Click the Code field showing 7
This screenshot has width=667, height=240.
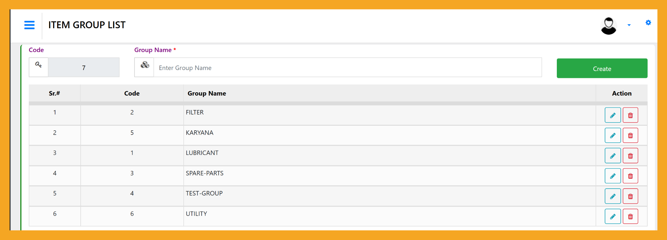84,68
